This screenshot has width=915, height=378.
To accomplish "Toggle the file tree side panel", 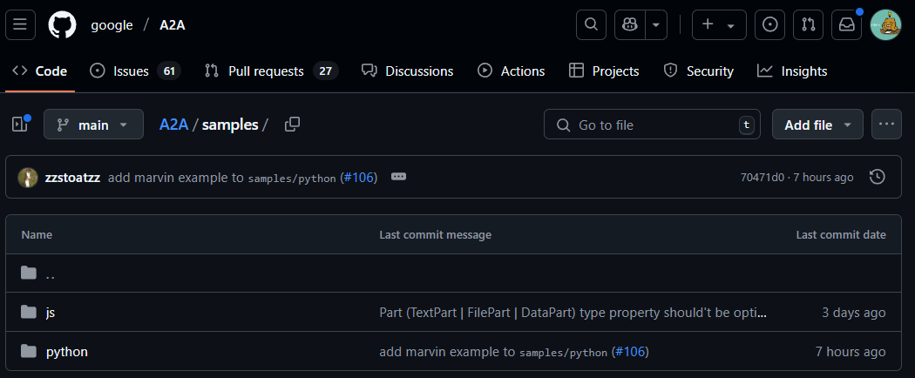I will (20, 124).
